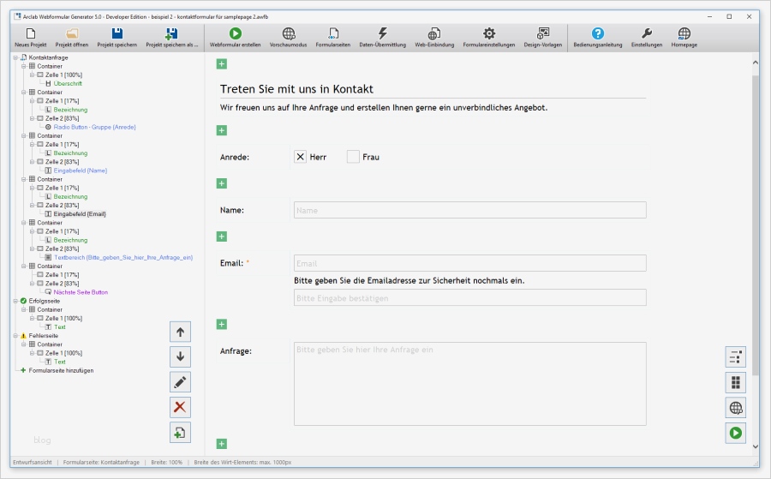
Task: Select heading Treten Sie mit uns in Kontakt
Action: tap(296, 89)
